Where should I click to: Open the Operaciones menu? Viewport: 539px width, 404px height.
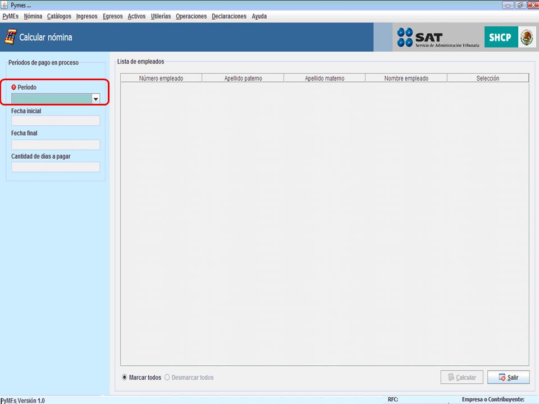pyautogui.click(x=191, y=16)
